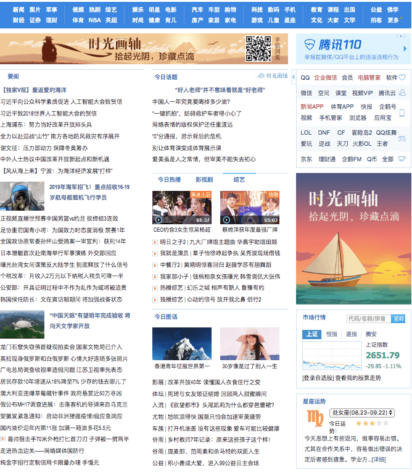This screenshot has width=412, height=472.
Task: Click the play icon beside '热播综艺'
Action: coord(155,288)
